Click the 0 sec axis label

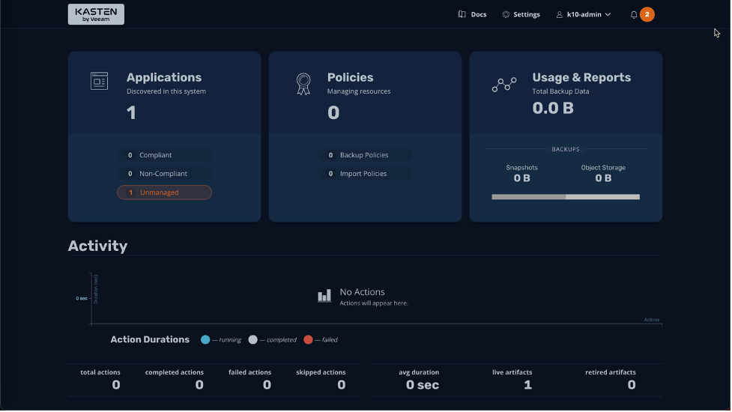pyautogui.click(x=82, y=299)
